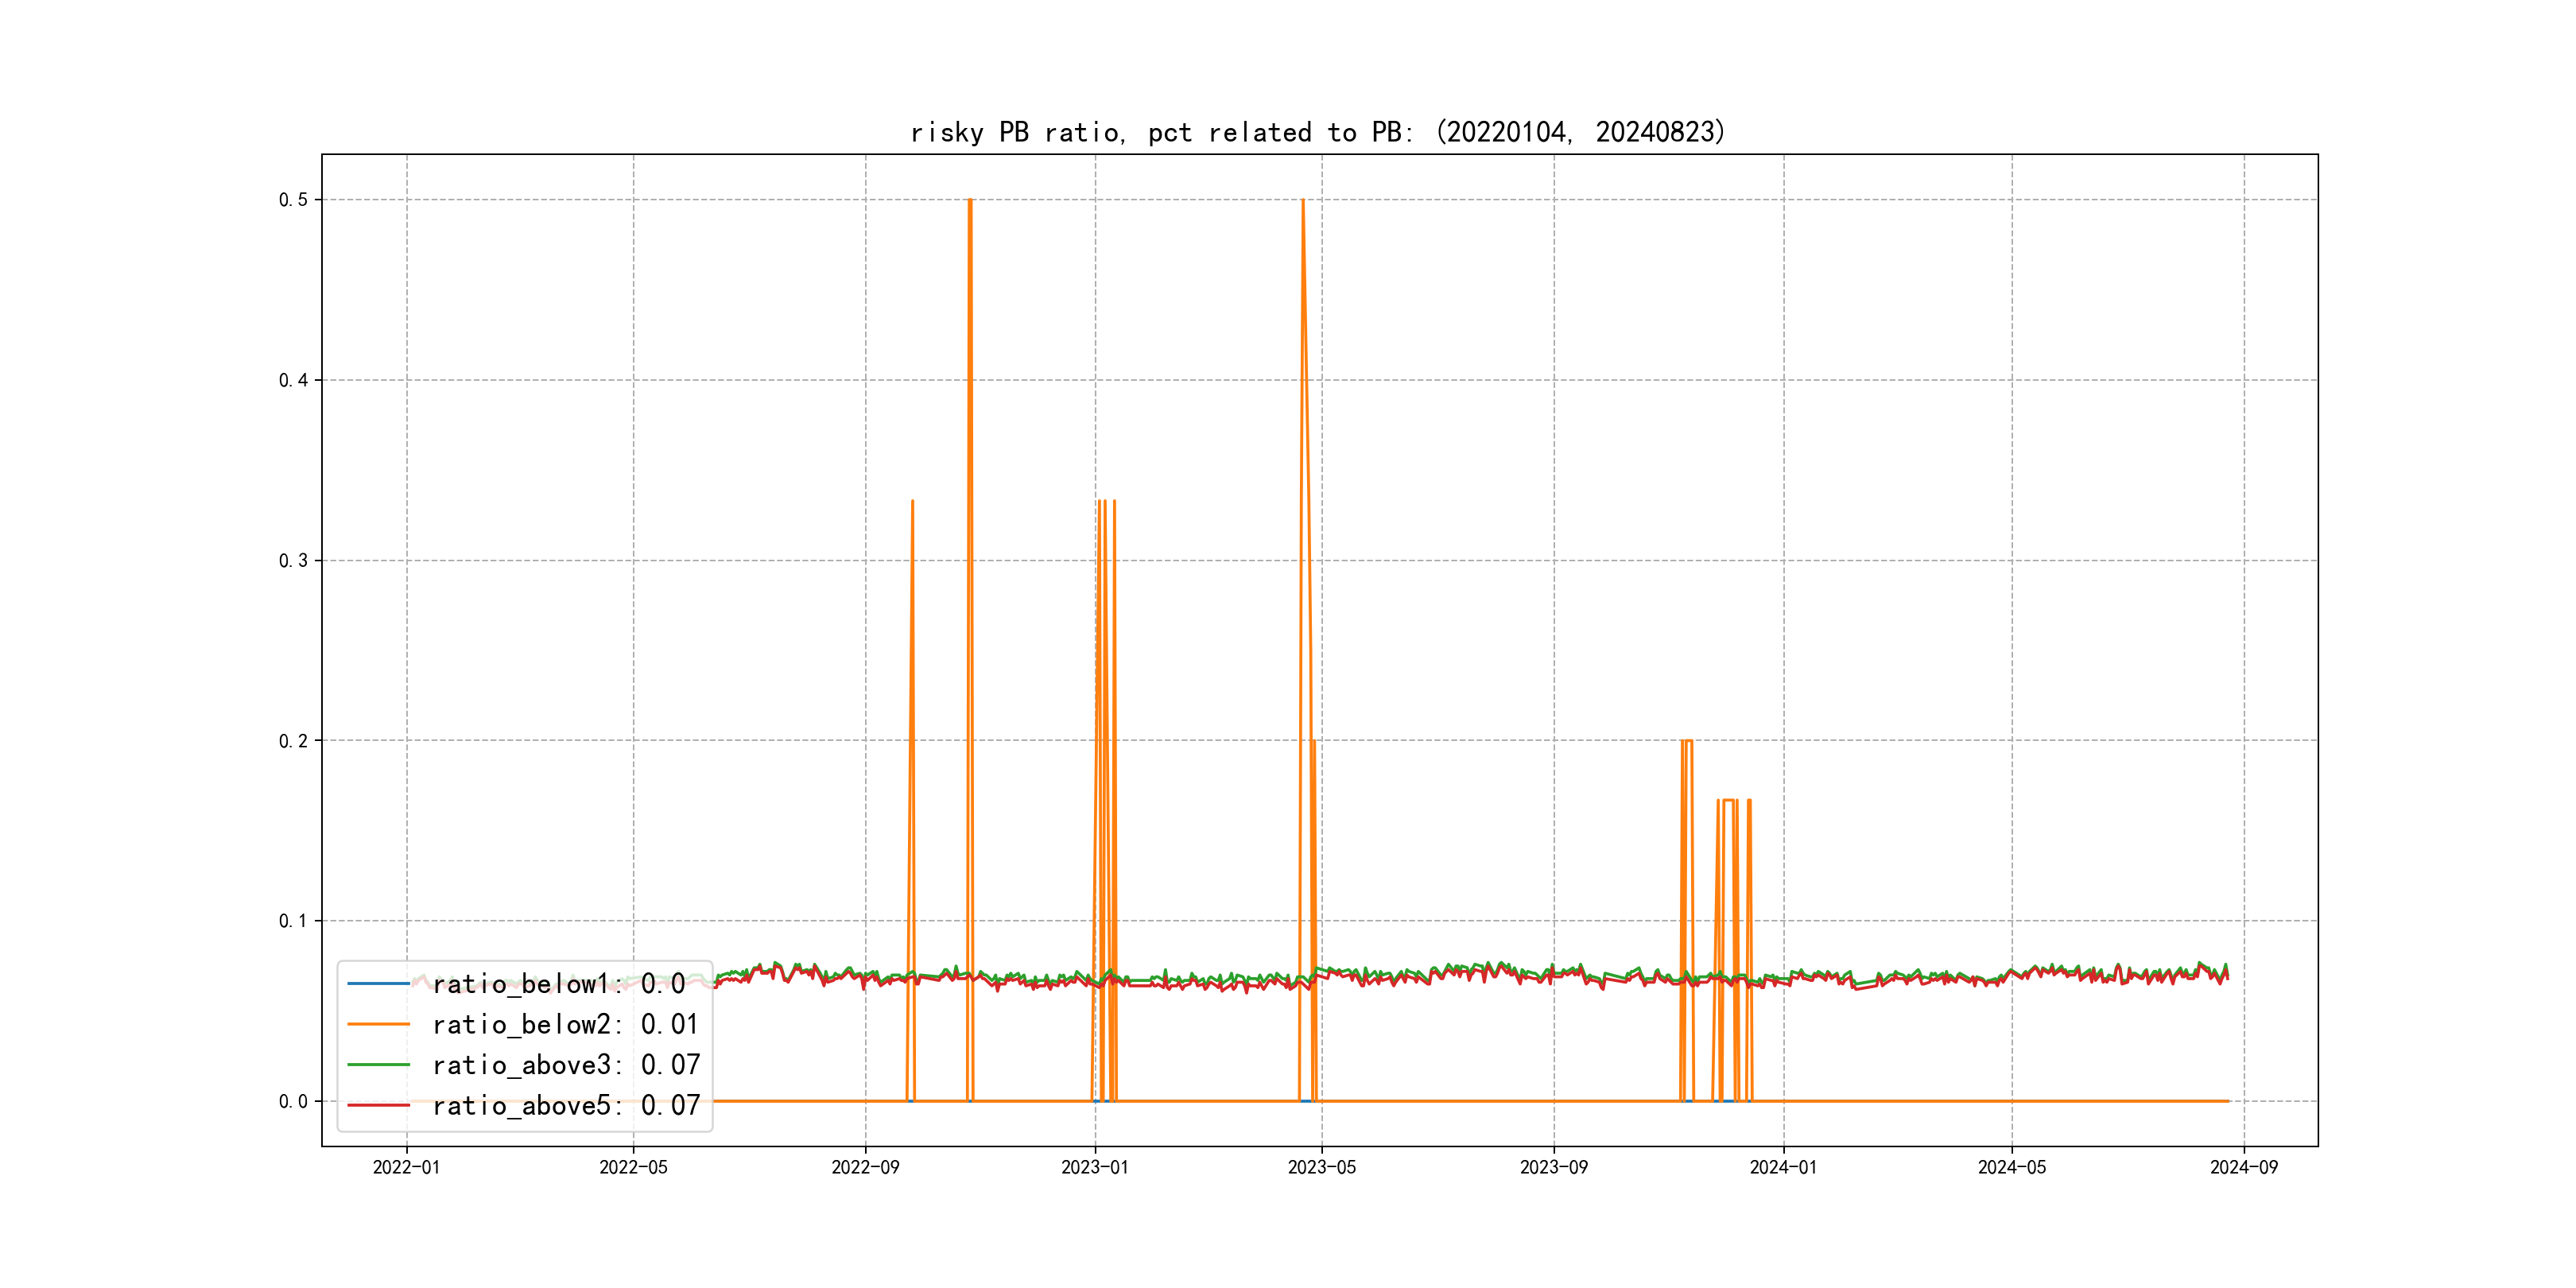Screen dimensions: 2576x1288
Task: Click the 2022-01 x-axis tick label
Action: pos(406,1167)
